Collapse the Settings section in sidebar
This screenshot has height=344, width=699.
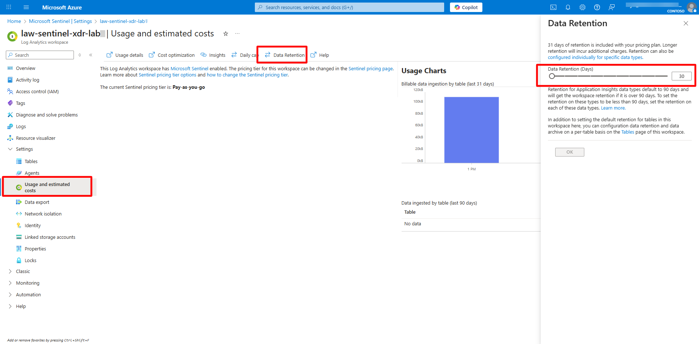10,149
